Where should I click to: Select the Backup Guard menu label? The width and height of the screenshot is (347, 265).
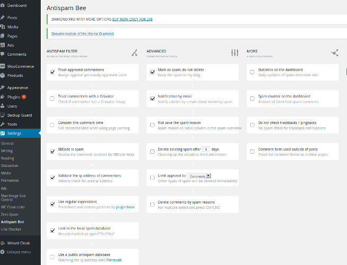coord(20,115)
